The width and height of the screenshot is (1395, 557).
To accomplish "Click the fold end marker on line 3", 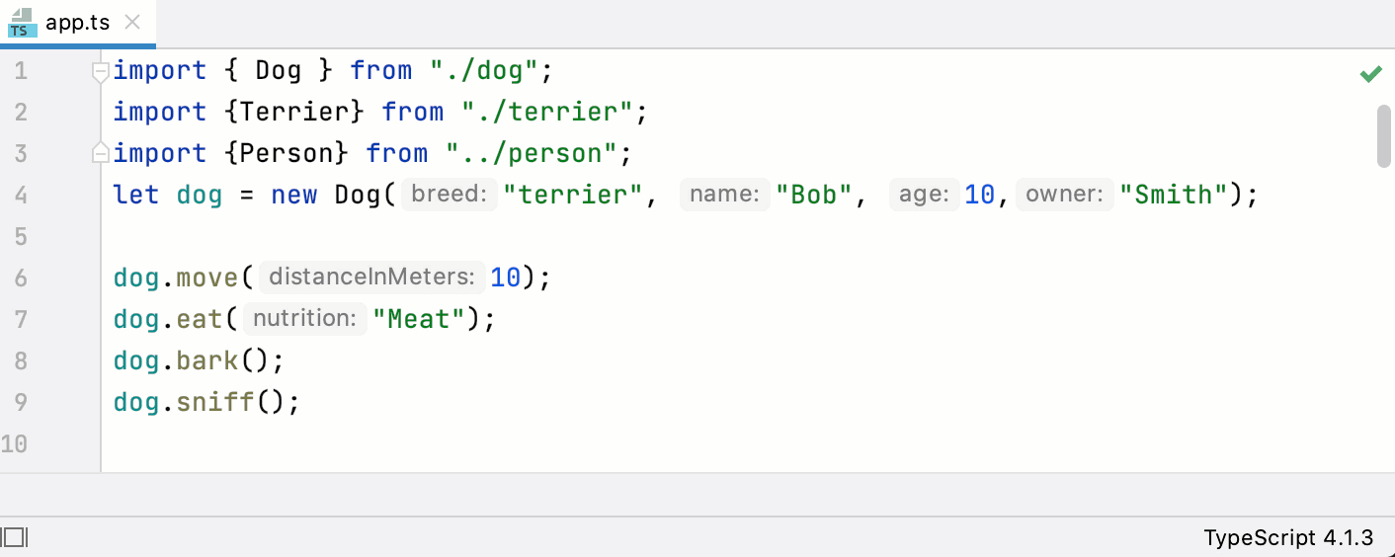I will click(x=99, y=153).
